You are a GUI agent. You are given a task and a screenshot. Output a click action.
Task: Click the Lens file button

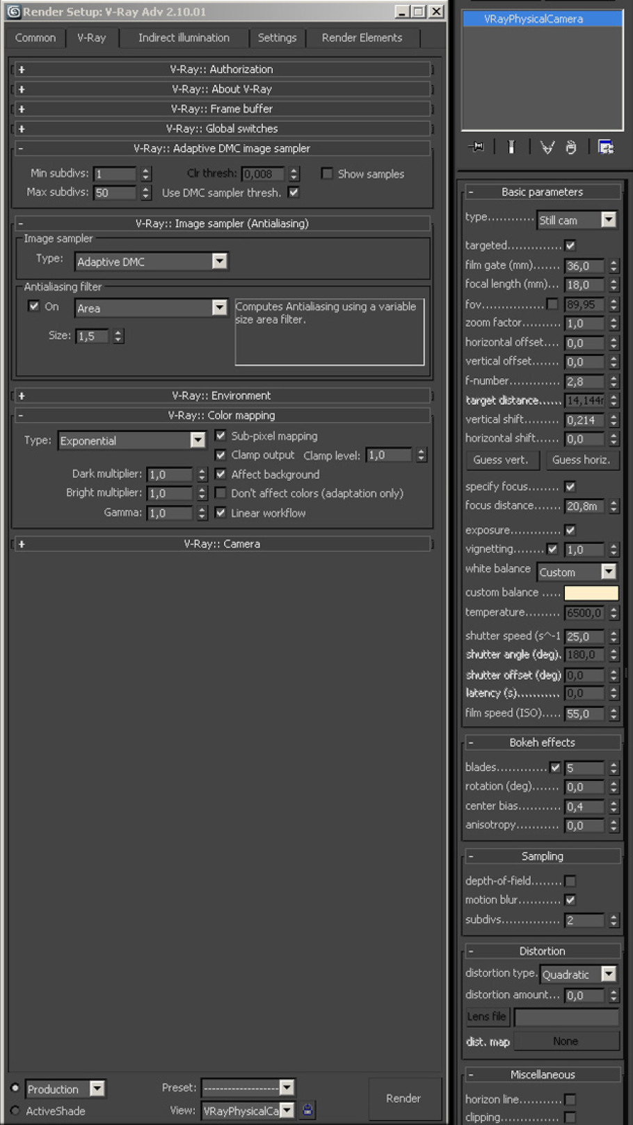coord(487,1017)
